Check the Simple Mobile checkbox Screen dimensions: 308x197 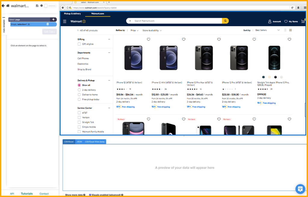(x=79, y=127)
